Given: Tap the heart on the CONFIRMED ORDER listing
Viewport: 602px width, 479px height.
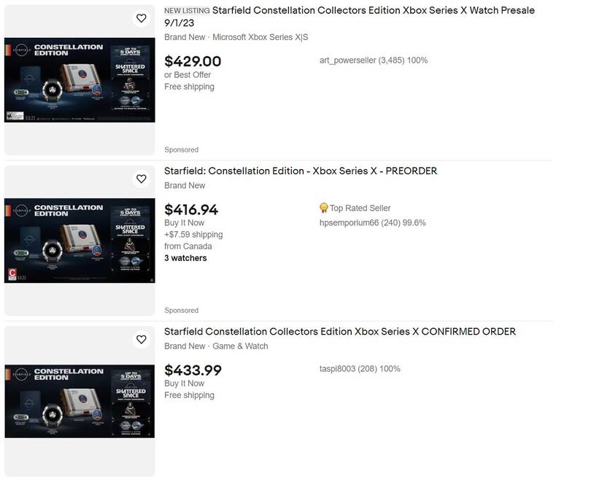Looking at the screenshot, I should 141,339.
